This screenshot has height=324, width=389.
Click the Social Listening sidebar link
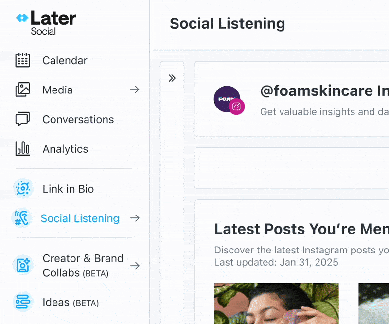80,218
